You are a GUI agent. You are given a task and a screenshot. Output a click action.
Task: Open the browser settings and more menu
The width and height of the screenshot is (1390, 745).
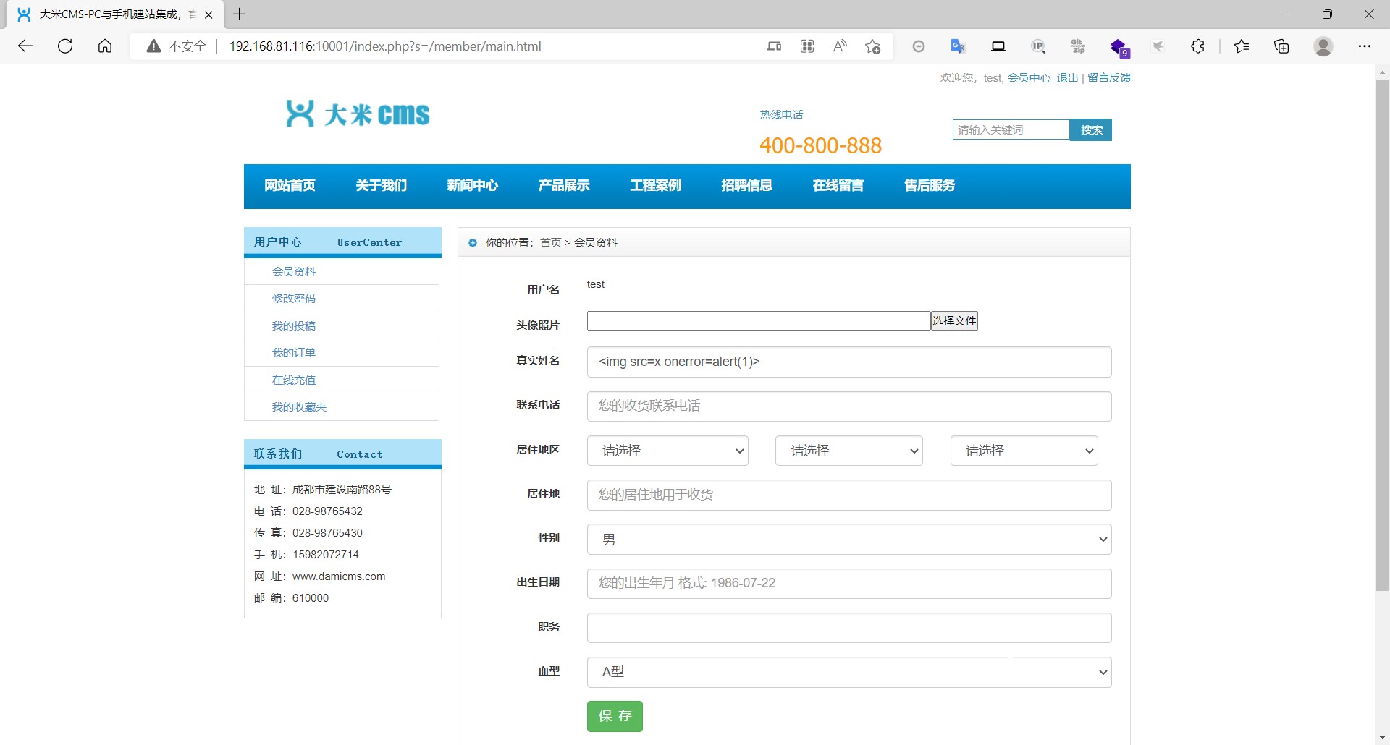click(x=1365, y=46)
